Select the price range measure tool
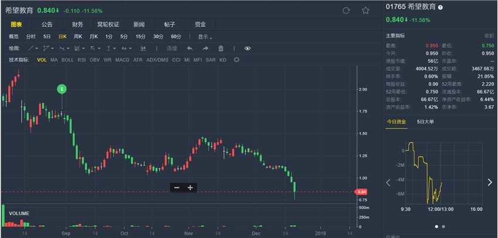Viewport: 498px width, 238px height. tap(108, 48)
